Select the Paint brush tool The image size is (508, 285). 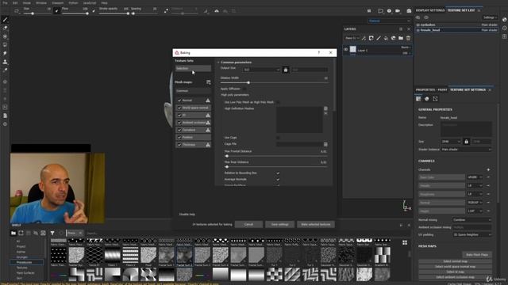6,20
